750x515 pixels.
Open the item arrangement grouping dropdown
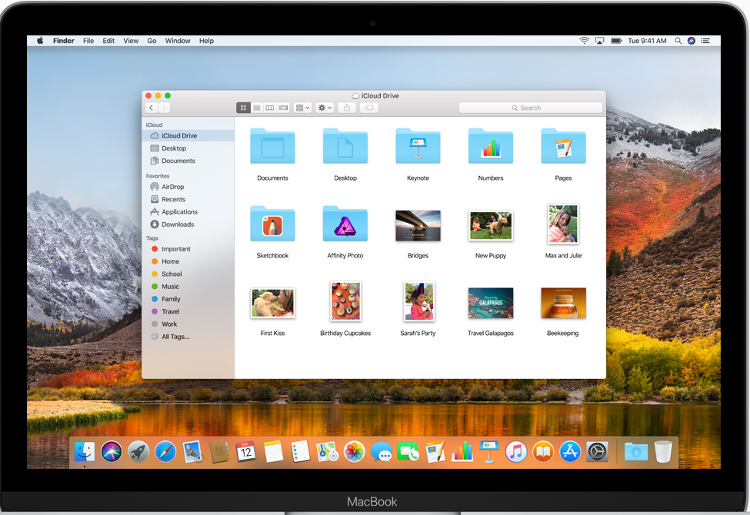[302, 108]
